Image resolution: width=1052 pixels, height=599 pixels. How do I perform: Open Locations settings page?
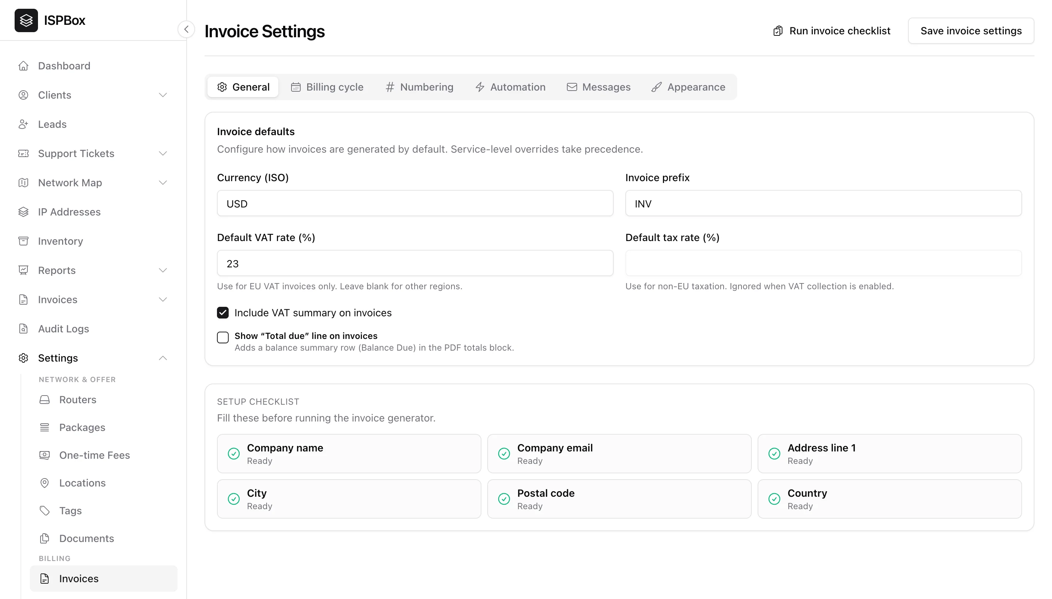tap(104, 483)
